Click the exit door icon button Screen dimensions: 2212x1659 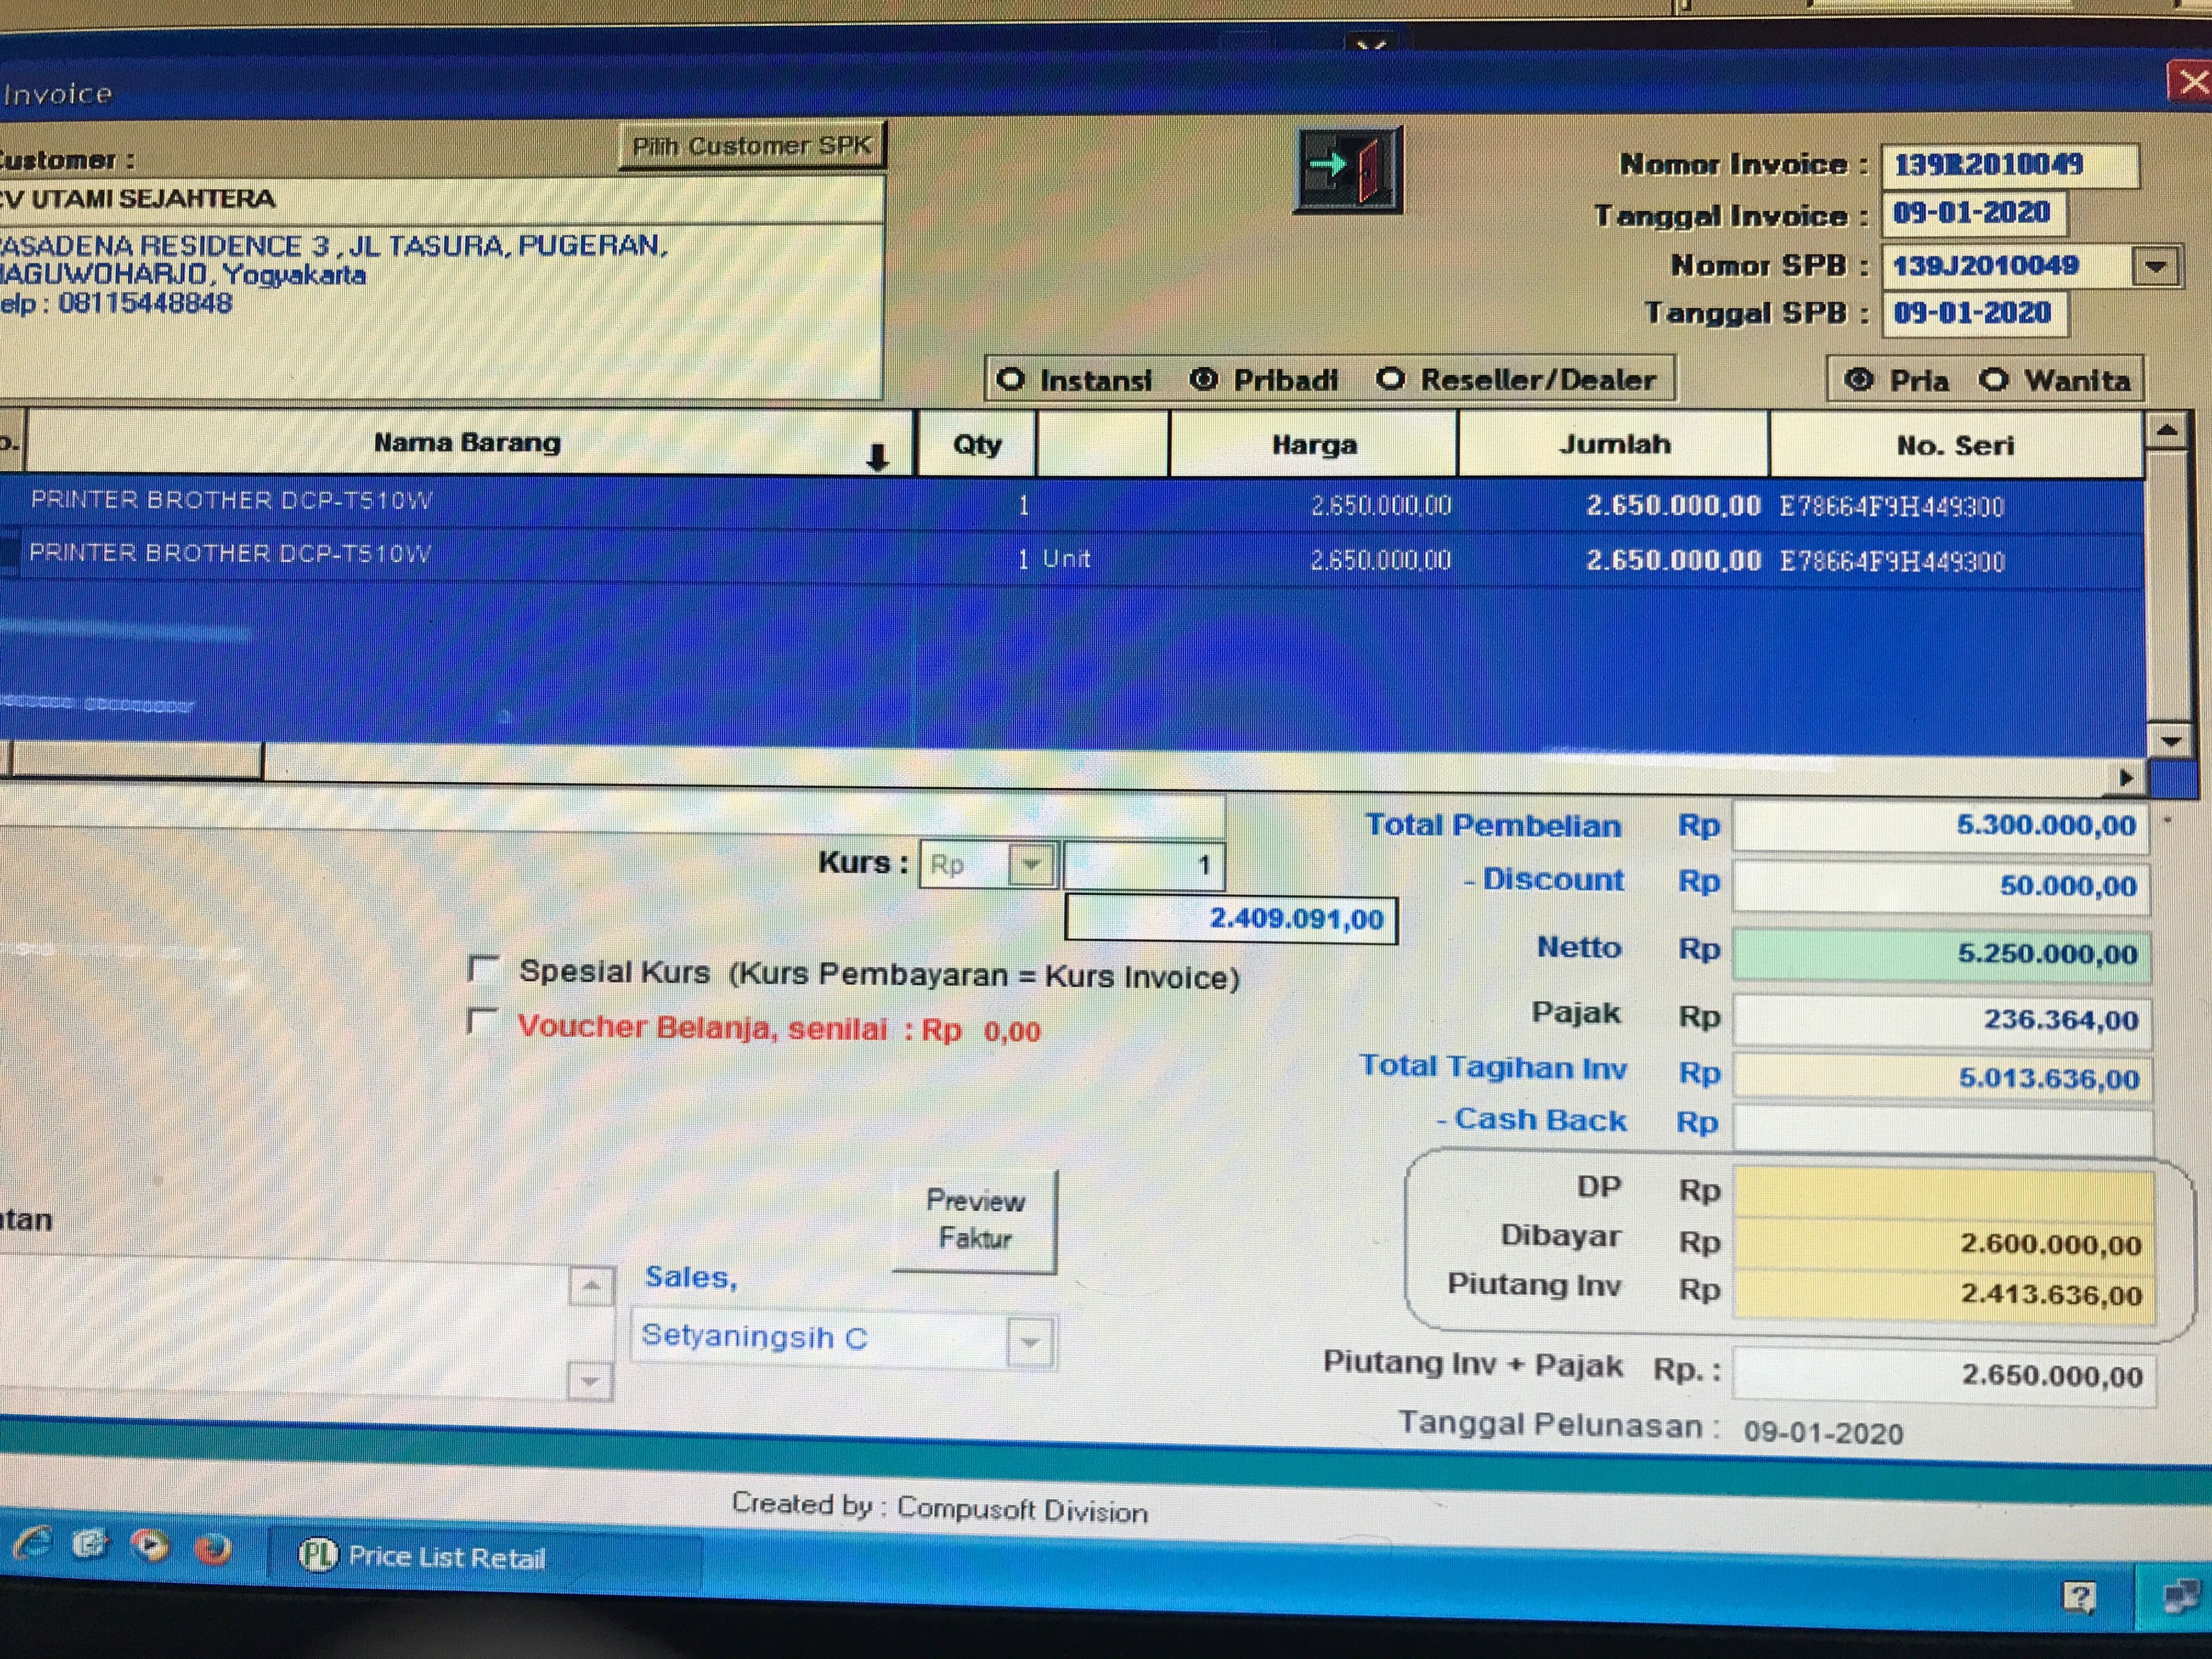tap(1347, 170)
